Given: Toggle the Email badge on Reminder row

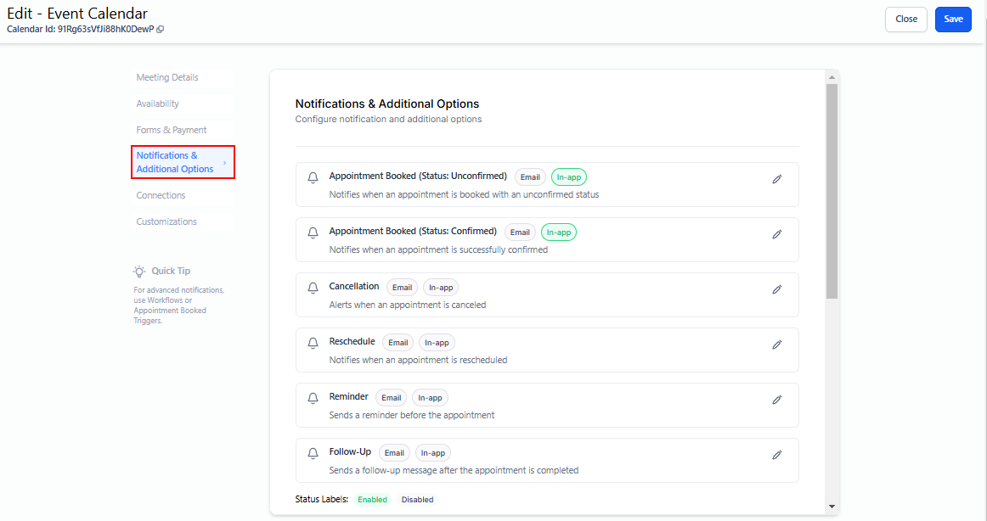Looking at the screenshot, I should [391, 398].
